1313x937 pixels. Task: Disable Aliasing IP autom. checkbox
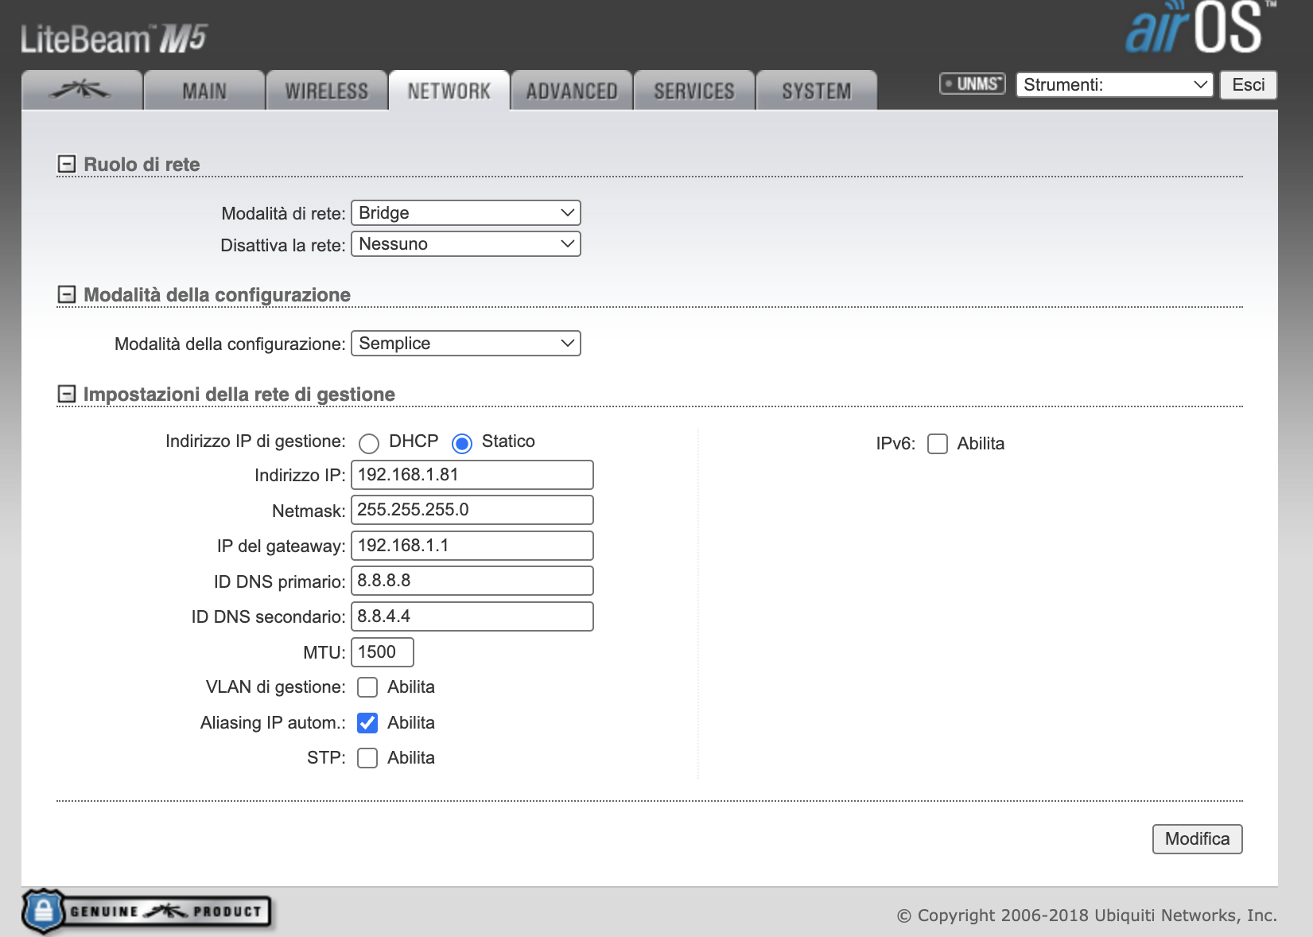coord(367,723)
